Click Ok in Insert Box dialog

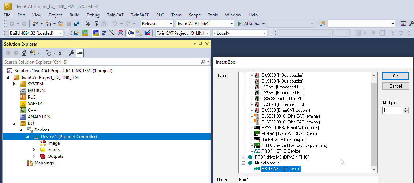395,76
